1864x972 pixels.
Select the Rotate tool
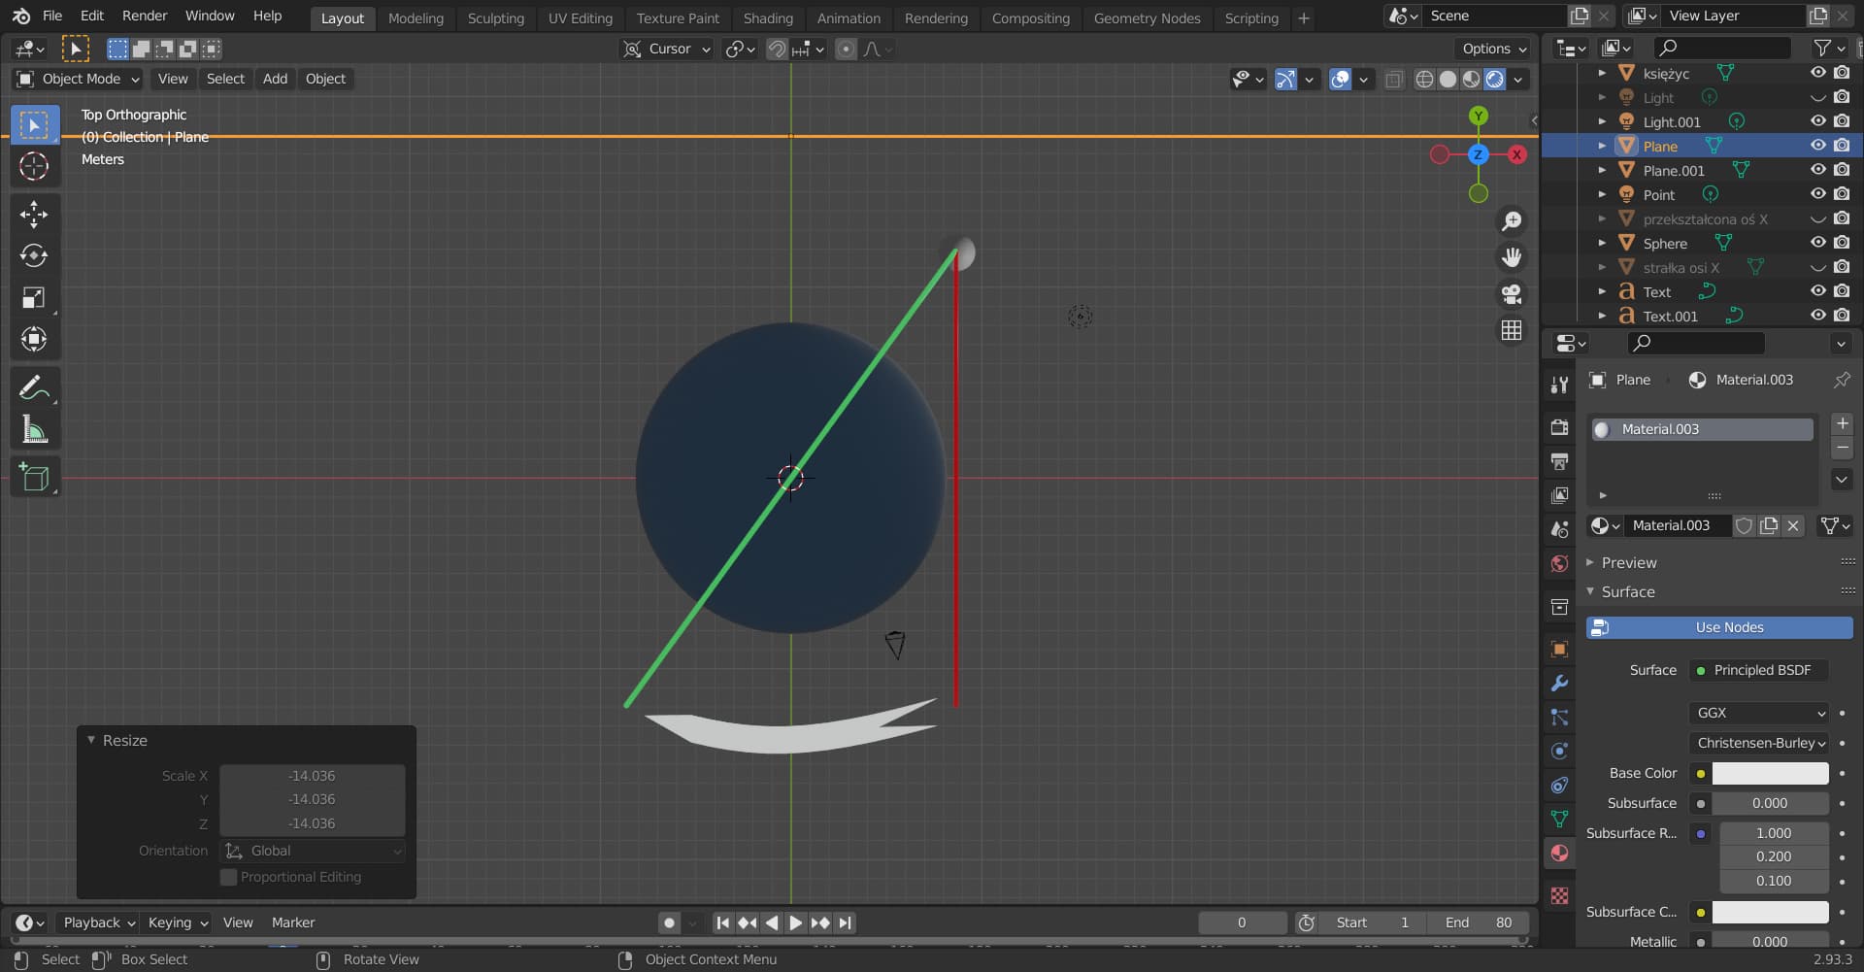click(34, 256)
